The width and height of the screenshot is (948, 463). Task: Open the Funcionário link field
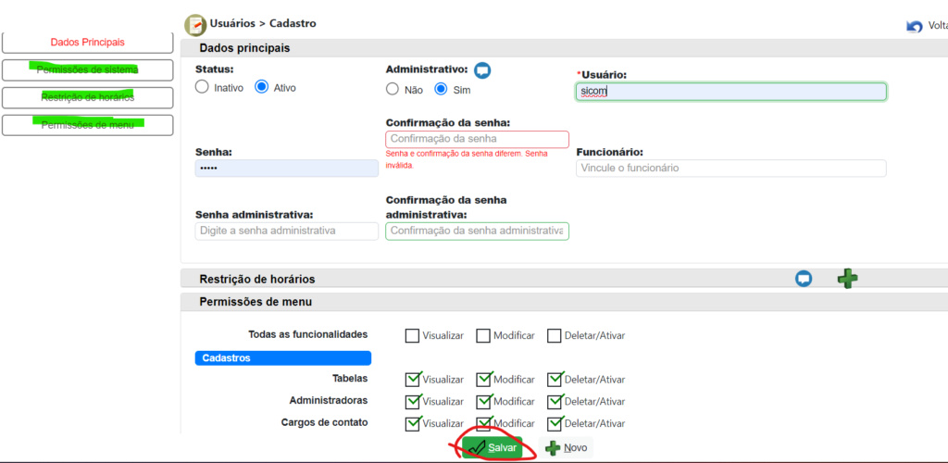tap(730, 169)
